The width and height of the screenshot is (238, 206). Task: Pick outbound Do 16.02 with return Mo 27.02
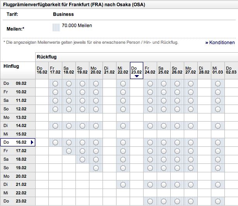[191, 142]
